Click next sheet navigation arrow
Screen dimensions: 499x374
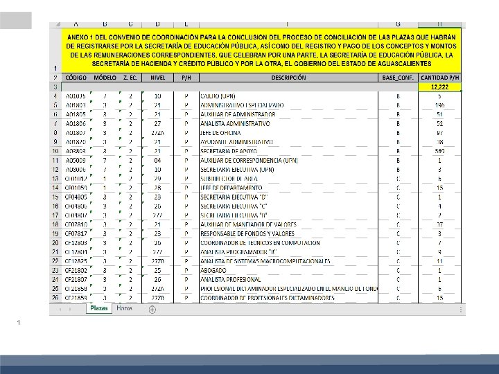pos(70,309)
